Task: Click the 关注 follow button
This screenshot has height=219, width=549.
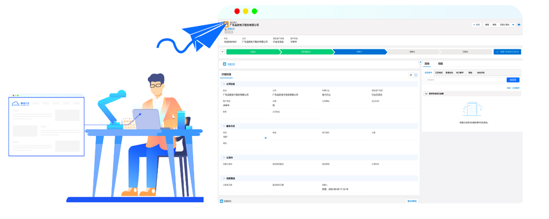Action: (476, 25)
